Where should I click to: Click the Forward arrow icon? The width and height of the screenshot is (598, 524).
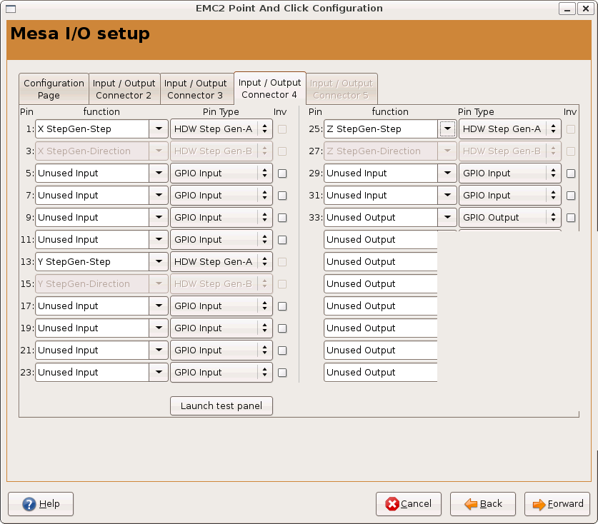[539, 504]
